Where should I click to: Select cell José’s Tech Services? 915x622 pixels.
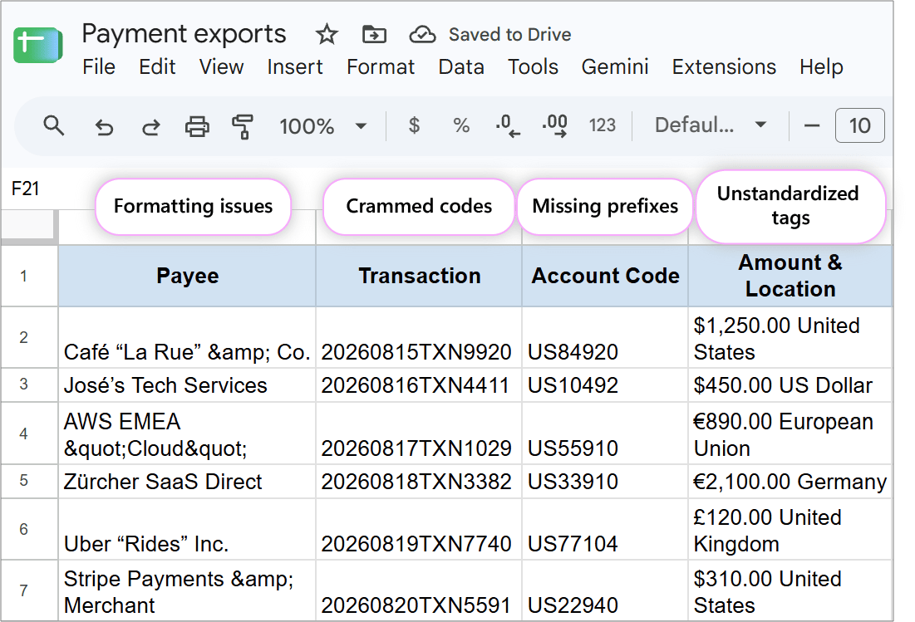click(187, 384)
